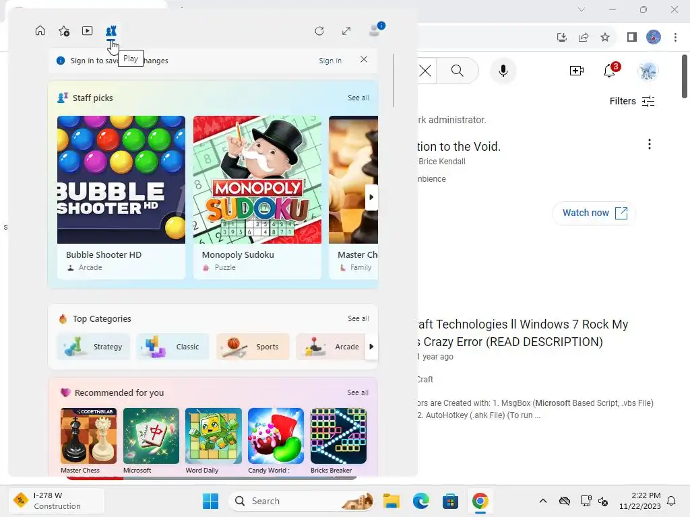Select the Sports category
The height and width of the screenshot is (517, 690).
pyautogui.click(x=253, y=347)
